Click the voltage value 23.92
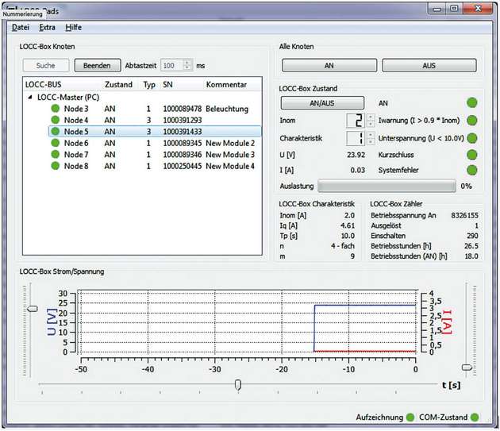Screen dimensions: 500x431 [x=356, y=155]
